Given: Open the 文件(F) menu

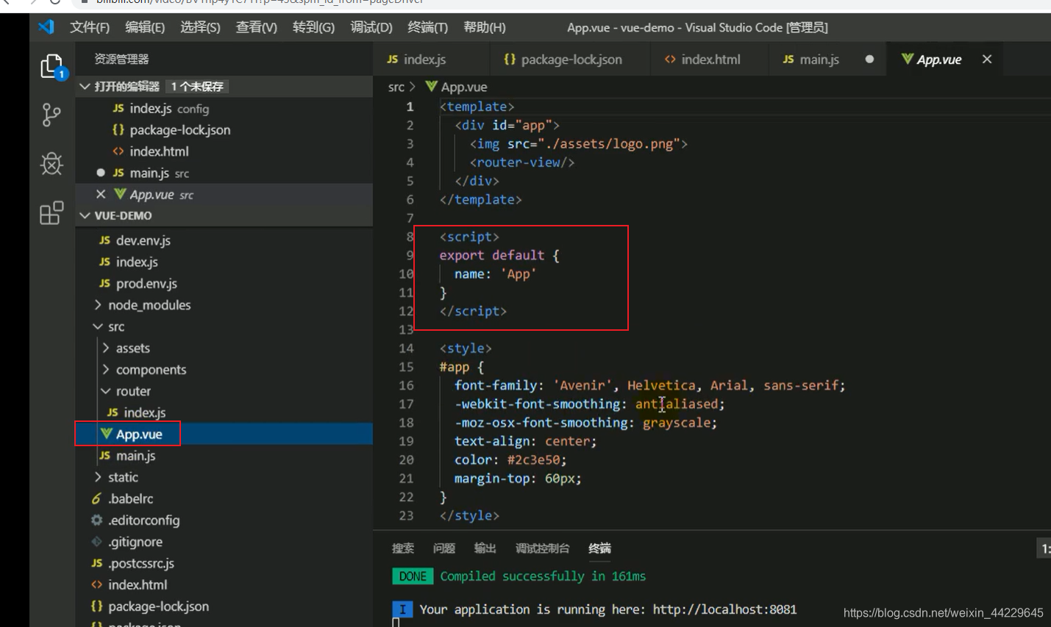Looking at the screenshot, I should pyautogui.click(x=90, y=27).
